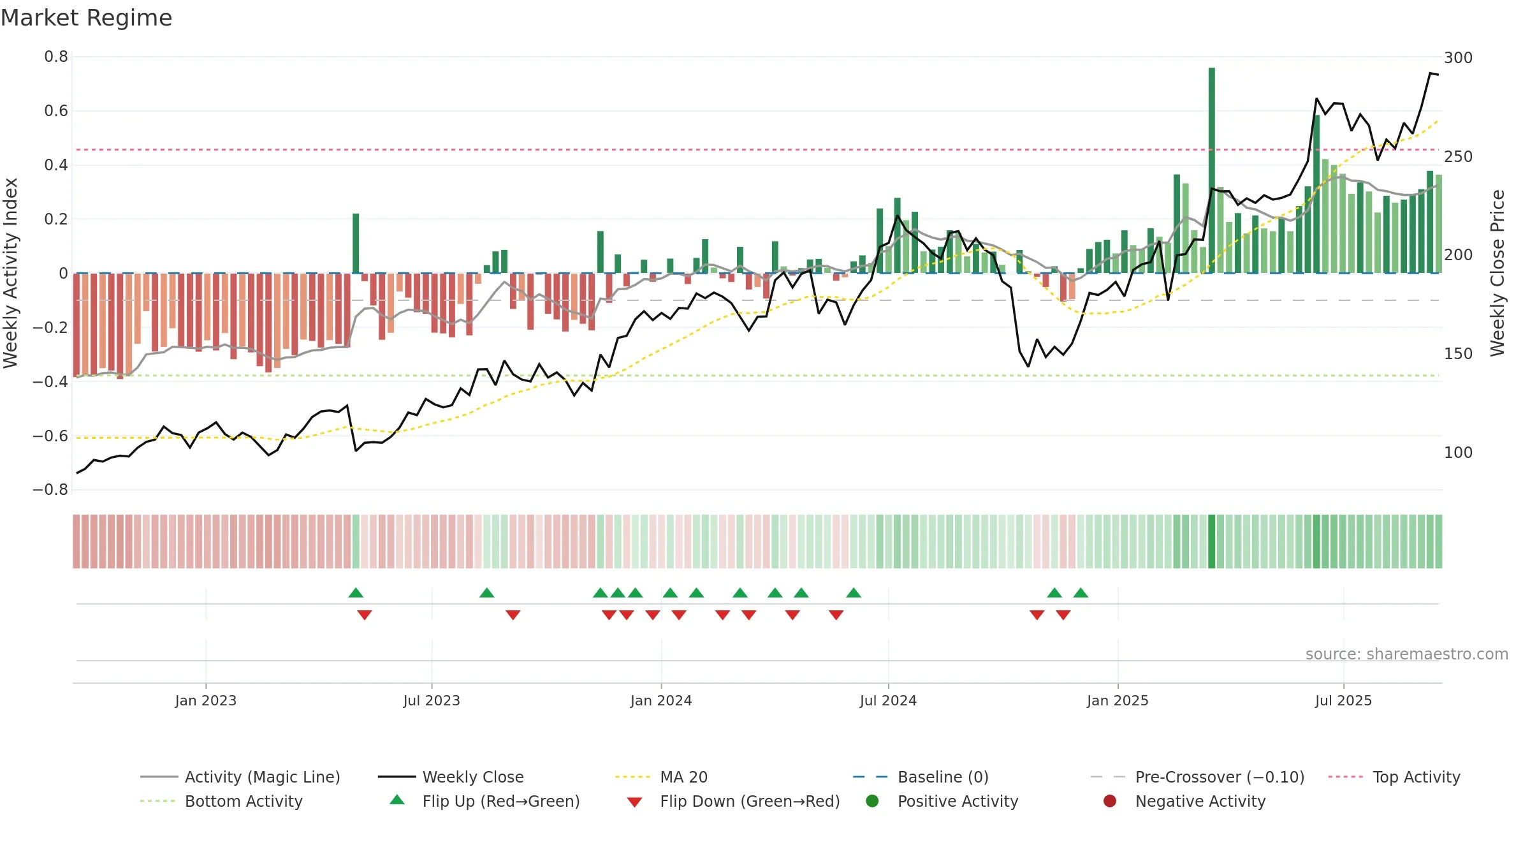Screen dimensions: 1530x861
Task: Toggle Top Activity legend entry
Action: pyautogui.click(x=1394, y=777)
